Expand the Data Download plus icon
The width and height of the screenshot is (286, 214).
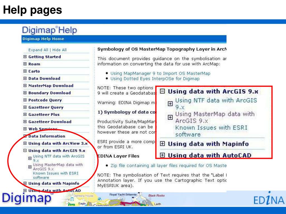(25, 78)
